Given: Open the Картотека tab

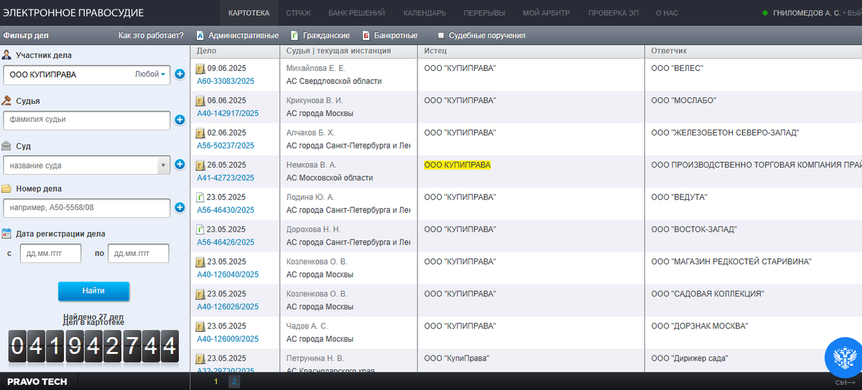Looking at the screenshot, I should point(249,13).
